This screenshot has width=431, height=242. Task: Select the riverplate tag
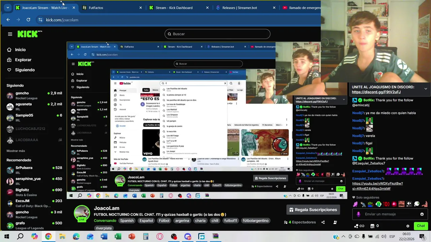point(104,228)
